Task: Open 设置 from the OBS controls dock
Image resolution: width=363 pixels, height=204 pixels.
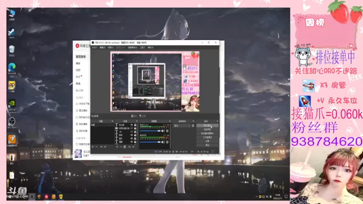Action: coord(207,141)
